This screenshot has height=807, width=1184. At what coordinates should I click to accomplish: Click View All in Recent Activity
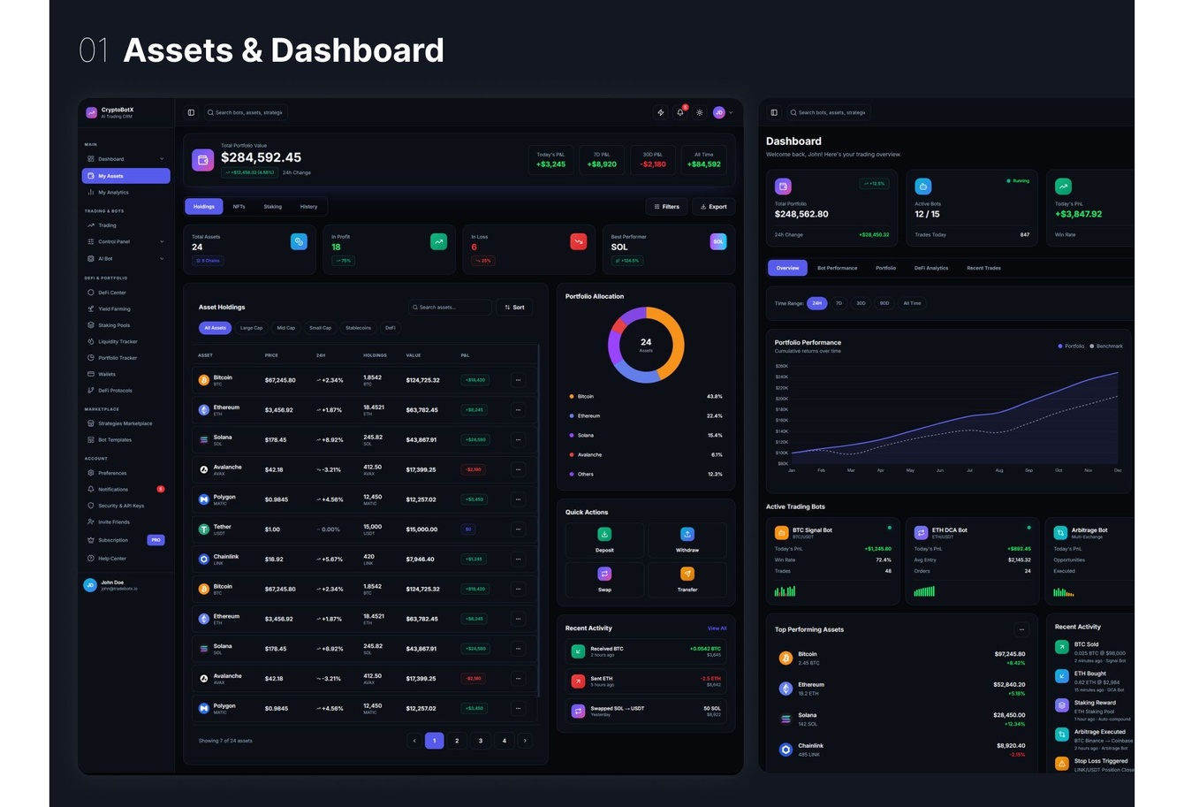pos(717,628)
